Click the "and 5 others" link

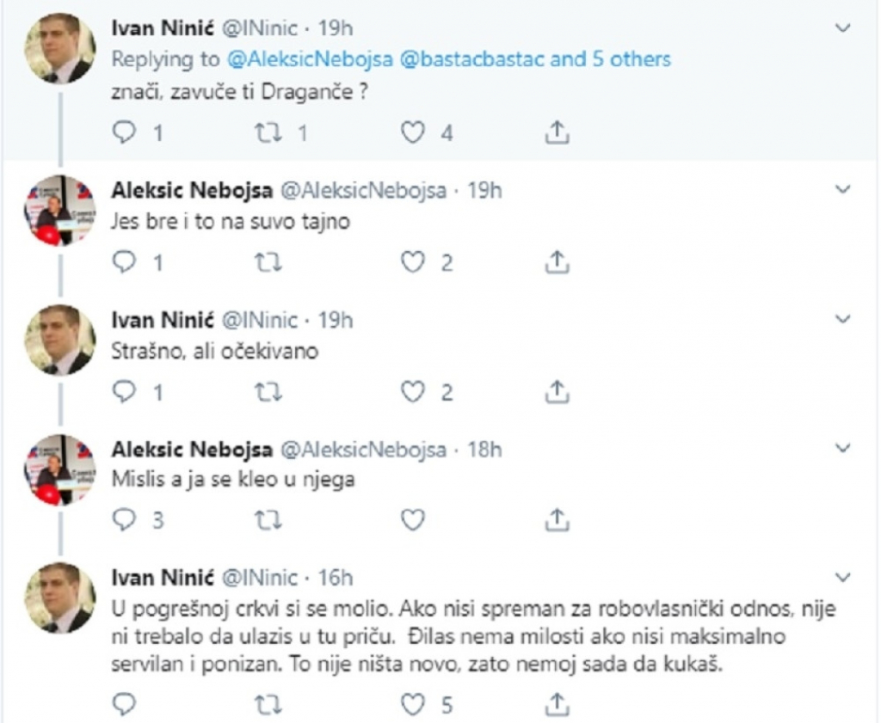612,58
